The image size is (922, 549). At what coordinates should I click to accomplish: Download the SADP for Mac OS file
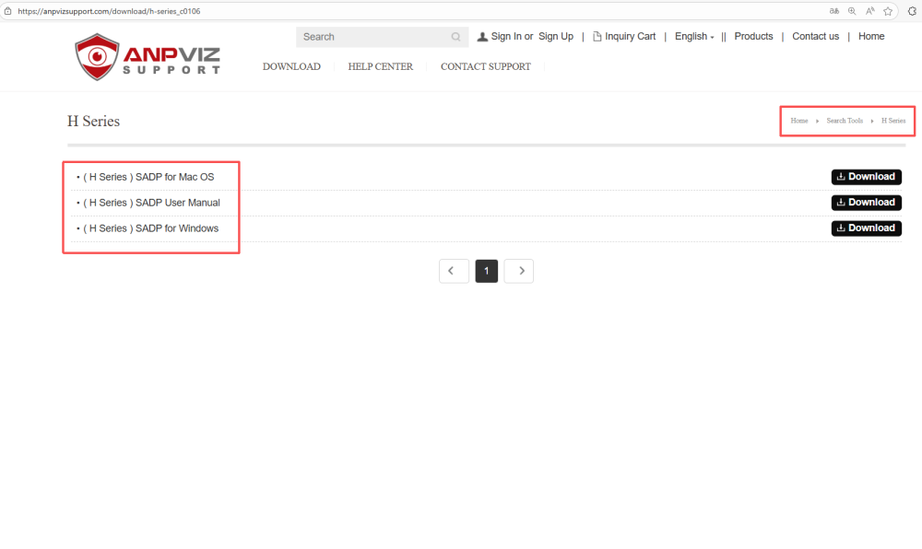click(866, 176)
